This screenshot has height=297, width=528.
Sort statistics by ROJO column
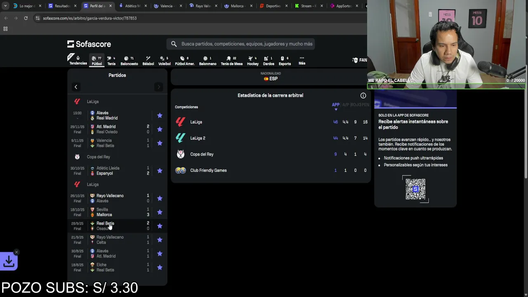coord(355,105)
